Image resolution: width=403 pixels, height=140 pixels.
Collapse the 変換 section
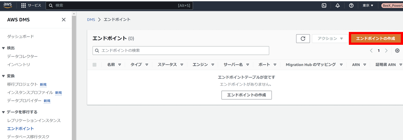coord(3,76)
